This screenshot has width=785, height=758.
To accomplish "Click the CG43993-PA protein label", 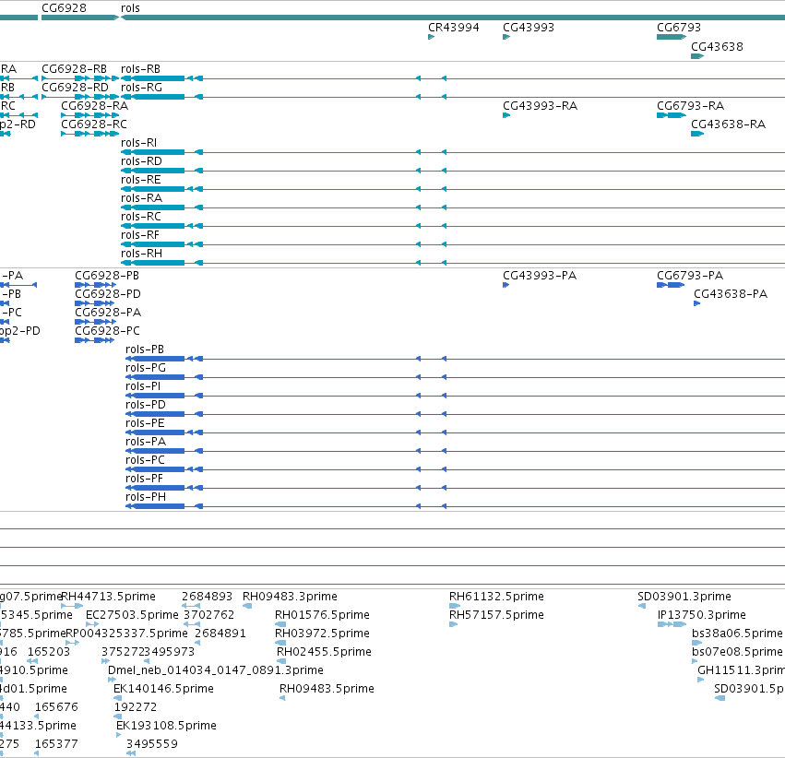I will tap(540, 277).
